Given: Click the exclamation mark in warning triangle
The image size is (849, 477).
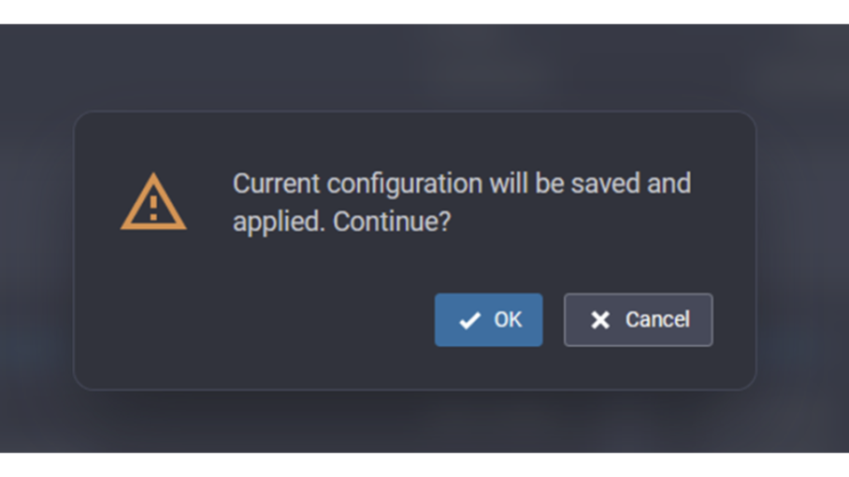Looking at the screenshot, I should pyautogui.click(x=153, y=209).
